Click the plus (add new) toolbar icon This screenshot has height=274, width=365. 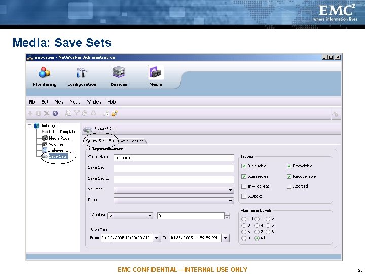coord(30,113)
